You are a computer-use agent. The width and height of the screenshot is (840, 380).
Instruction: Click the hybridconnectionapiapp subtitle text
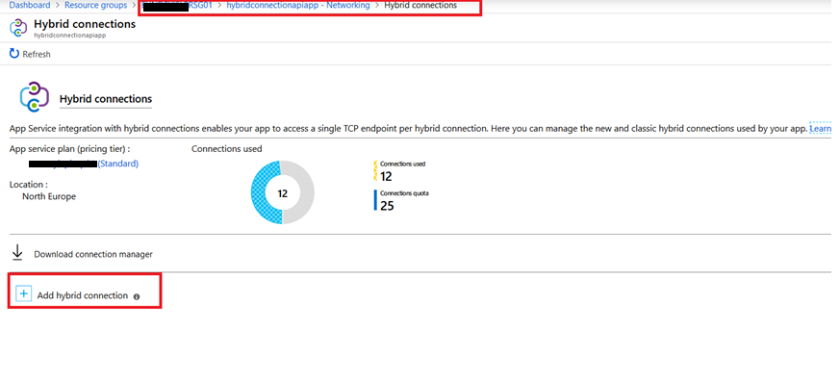(69, 35)
